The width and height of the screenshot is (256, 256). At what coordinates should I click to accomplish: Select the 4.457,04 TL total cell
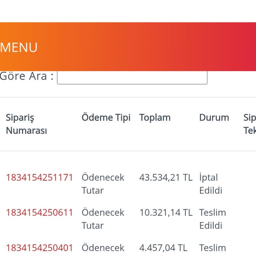(x=163, y=248)
